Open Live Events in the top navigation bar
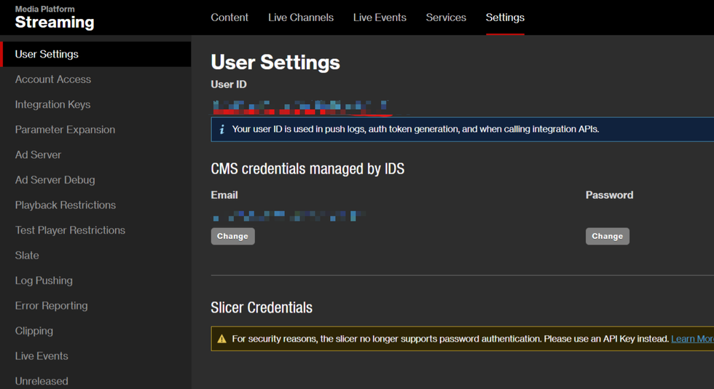714x389 pixels. 380,17
